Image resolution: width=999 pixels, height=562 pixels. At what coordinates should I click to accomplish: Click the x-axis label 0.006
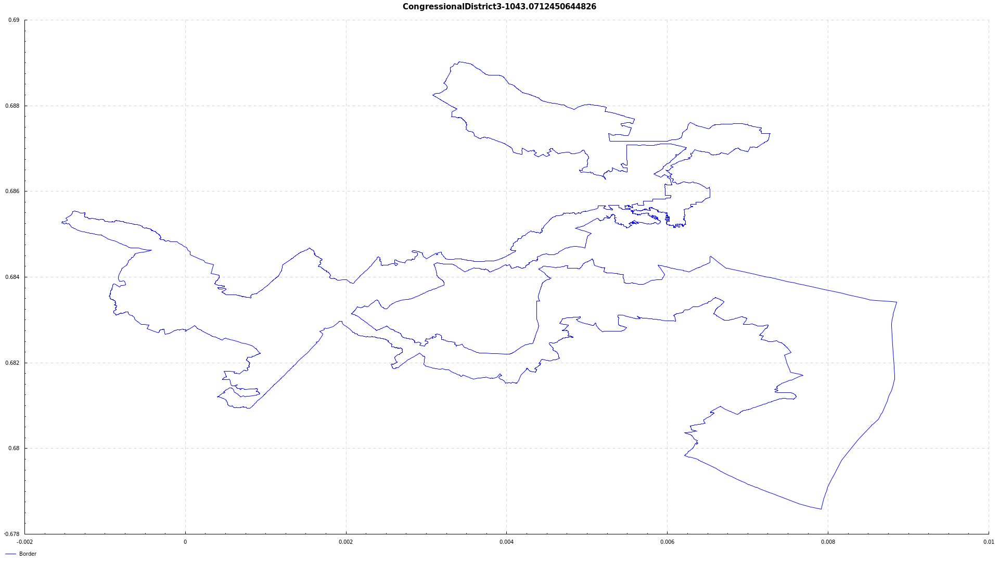pos(668,542)
